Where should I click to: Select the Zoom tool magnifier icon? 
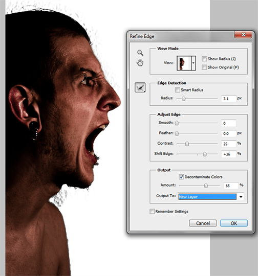(x=140, y=53)
